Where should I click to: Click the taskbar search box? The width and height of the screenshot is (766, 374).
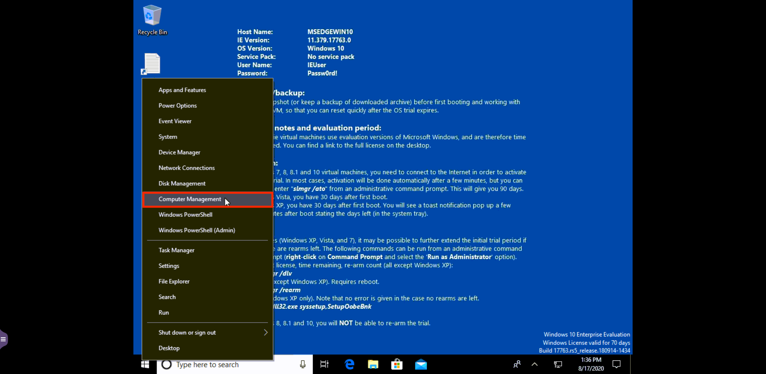[234, 364]
